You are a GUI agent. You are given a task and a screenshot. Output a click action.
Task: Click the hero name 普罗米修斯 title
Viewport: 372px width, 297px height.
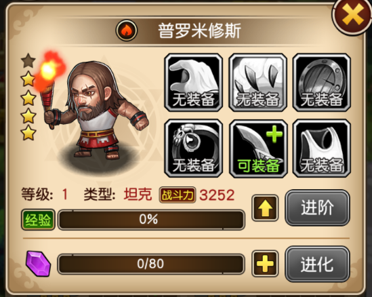[x=200, y=31]
